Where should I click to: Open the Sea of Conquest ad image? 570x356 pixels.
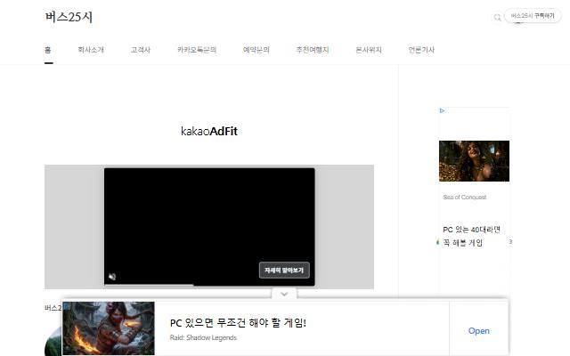[474, 161]
